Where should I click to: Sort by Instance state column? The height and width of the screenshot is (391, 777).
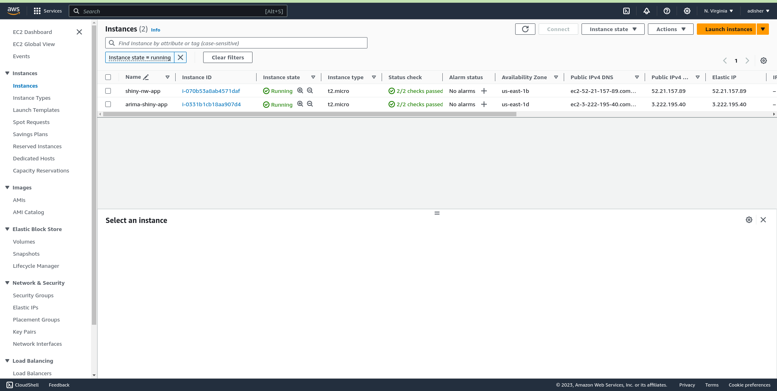pos(313,77)
